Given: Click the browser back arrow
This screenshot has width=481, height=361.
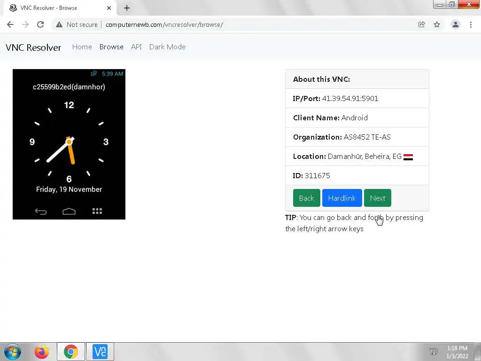Looking at the screenshot, I should tap(10, 24).
